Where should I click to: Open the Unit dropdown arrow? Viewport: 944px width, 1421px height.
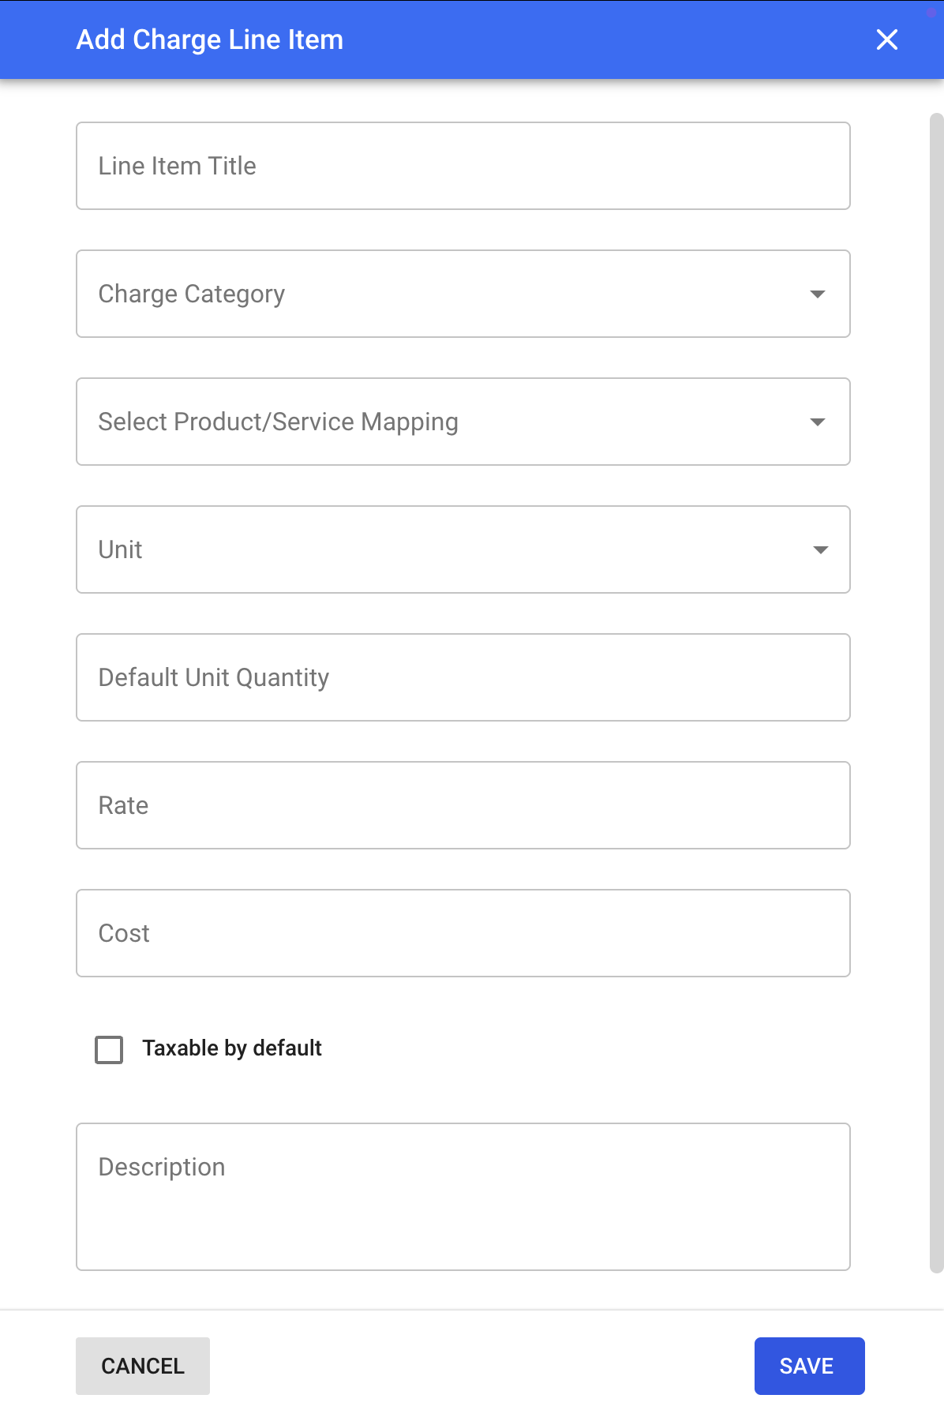click(820, 550)
